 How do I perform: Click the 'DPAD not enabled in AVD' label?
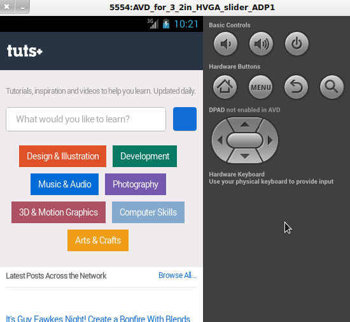244,110
